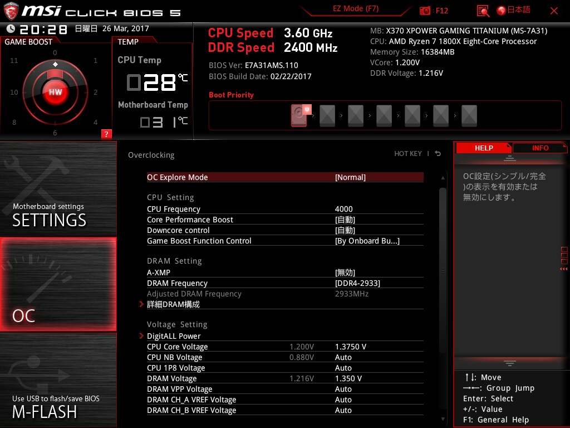Select the last boot priority device slot
Image resolution: width=570 pixels, height=428 pixels.
tap(469, 116)
